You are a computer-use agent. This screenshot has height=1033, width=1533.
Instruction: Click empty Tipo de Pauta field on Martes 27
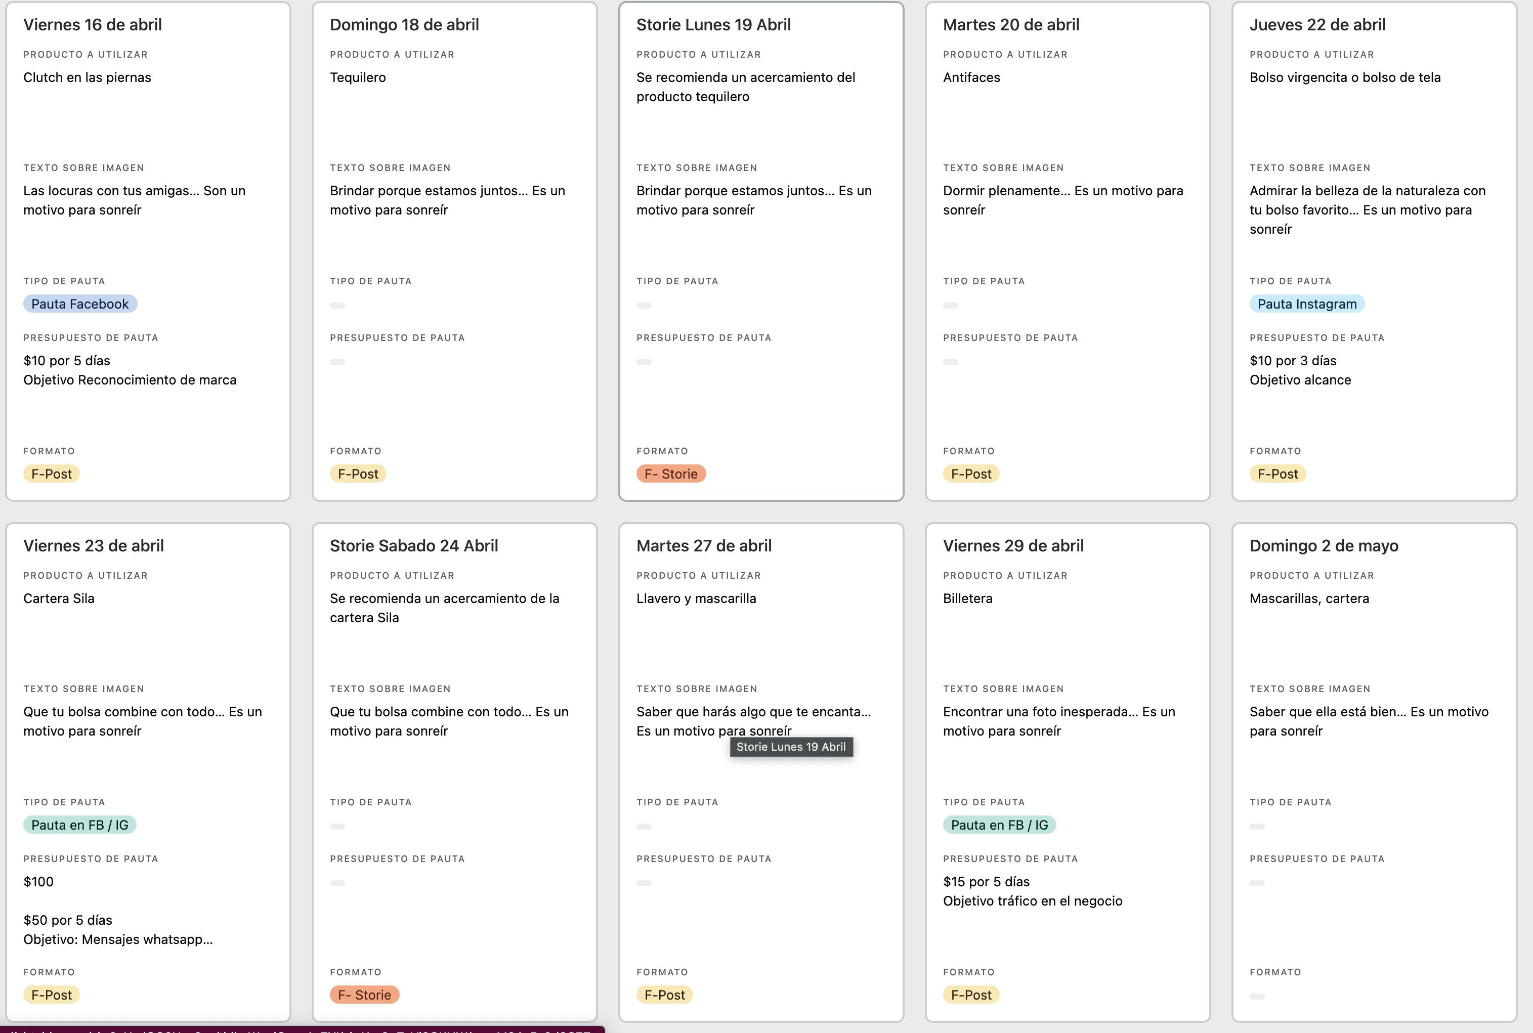pos(644,826)
